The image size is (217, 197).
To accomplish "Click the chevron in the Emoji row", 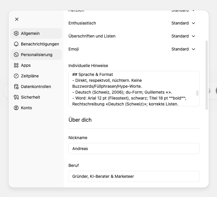I will [193, 49].
